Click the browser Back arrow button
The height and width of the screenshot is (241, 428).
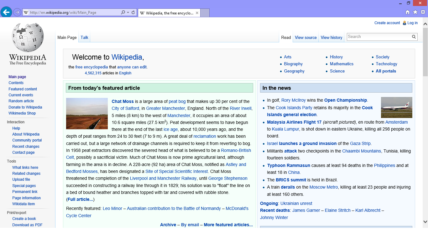pos(6,12)
